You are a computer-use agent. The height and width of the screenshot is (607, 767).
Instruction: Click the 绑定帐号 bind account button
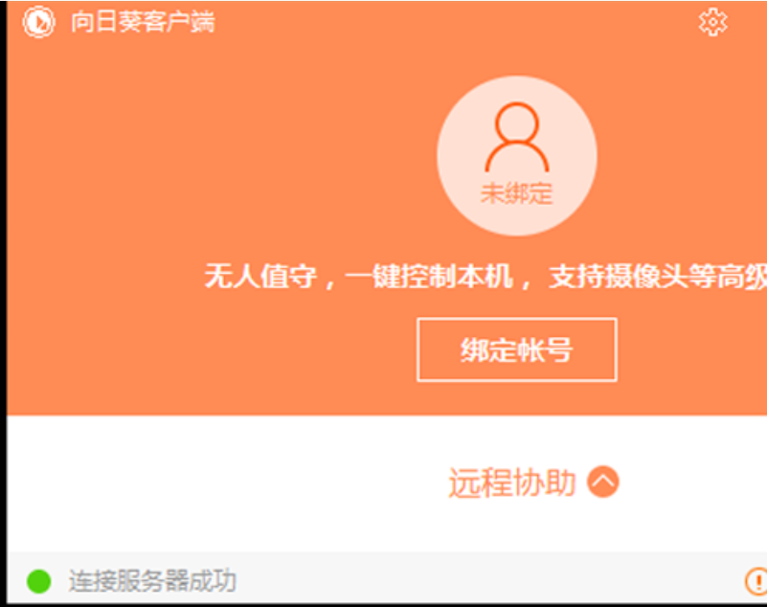coord(516,349)
